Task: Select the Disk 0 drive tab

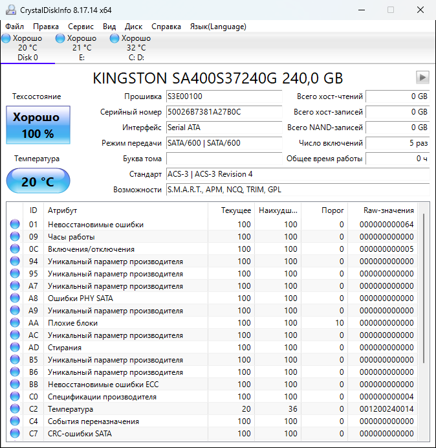Action: (x=28, y=48)
